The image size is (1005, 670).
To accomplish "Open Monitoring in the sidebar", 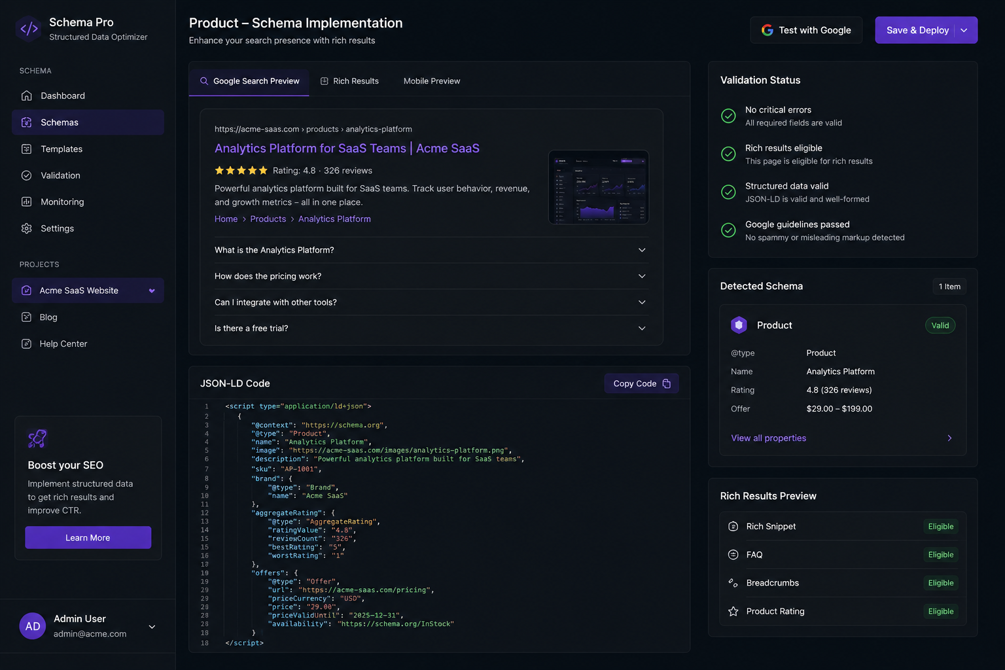I will coord(88,202).
